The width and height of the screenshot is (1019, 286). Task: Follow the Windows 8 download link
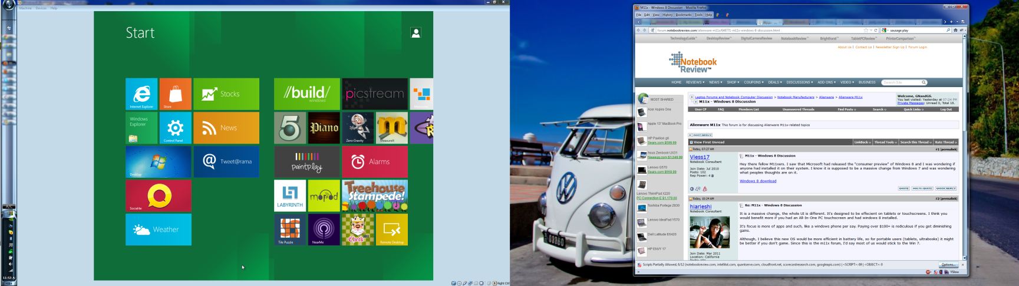point(758,181)
